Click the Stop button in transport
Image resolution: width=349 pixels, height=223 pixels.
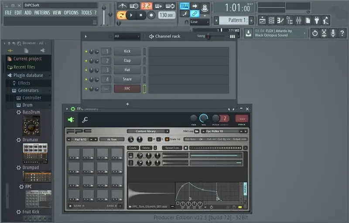point(140,15)
